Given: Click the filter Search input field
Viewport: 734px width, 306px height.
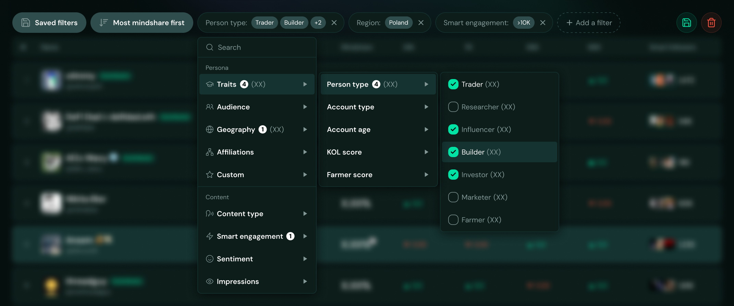Looking at the screenshot, I should 257,47.
